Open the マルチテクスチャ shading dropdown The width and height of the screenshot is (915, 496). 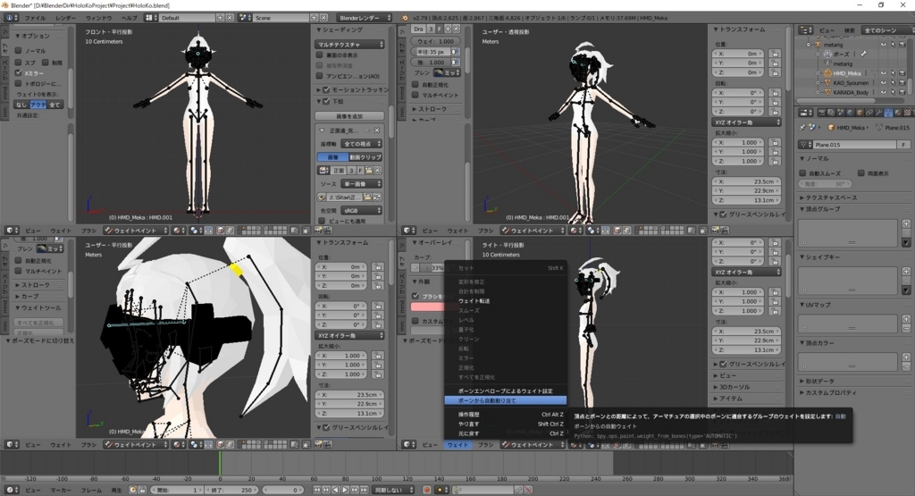click(x=349, y=45)
